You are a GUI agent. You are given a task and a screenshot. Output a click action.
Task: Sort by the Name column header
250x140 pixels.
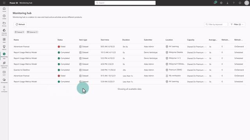pyautogui.click(x=16, y=40)
